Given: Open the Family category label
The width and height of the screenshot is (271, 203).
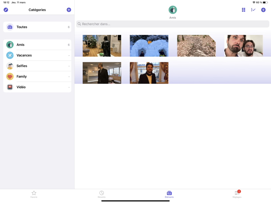Looking at the screenshot, I should (x=21, y=77).
